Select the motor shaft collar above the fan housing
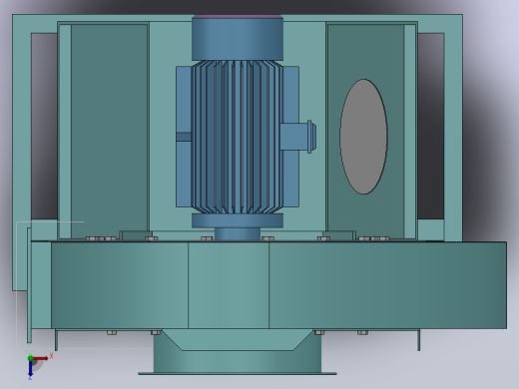 click(x=238, y=233)
